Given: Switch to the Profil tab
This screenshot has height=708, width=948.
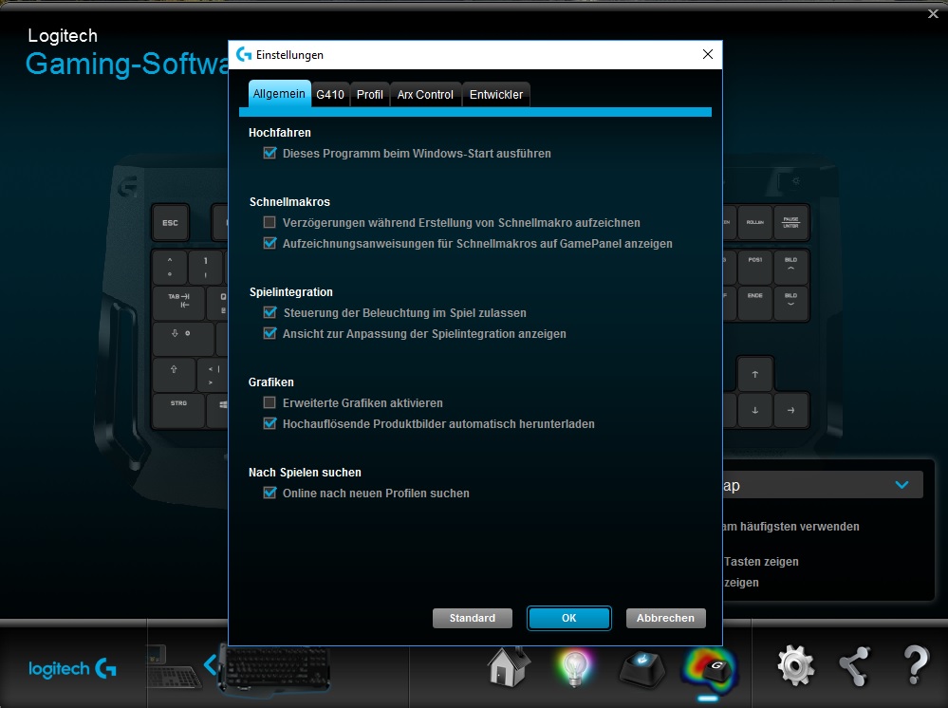Looking at the screenshot, I should point(369,95).
